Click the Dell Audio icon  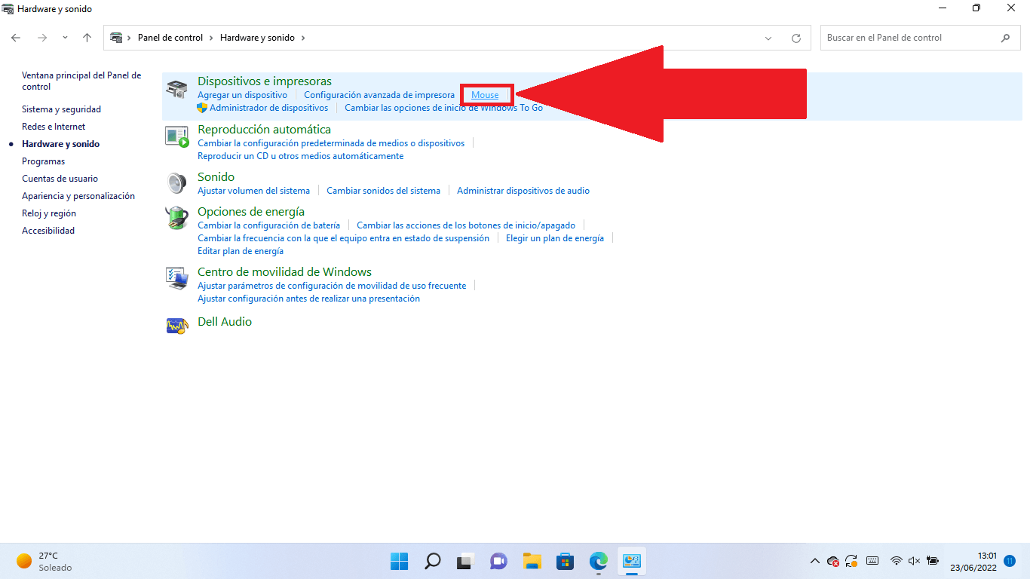click(x=176, y=326)
